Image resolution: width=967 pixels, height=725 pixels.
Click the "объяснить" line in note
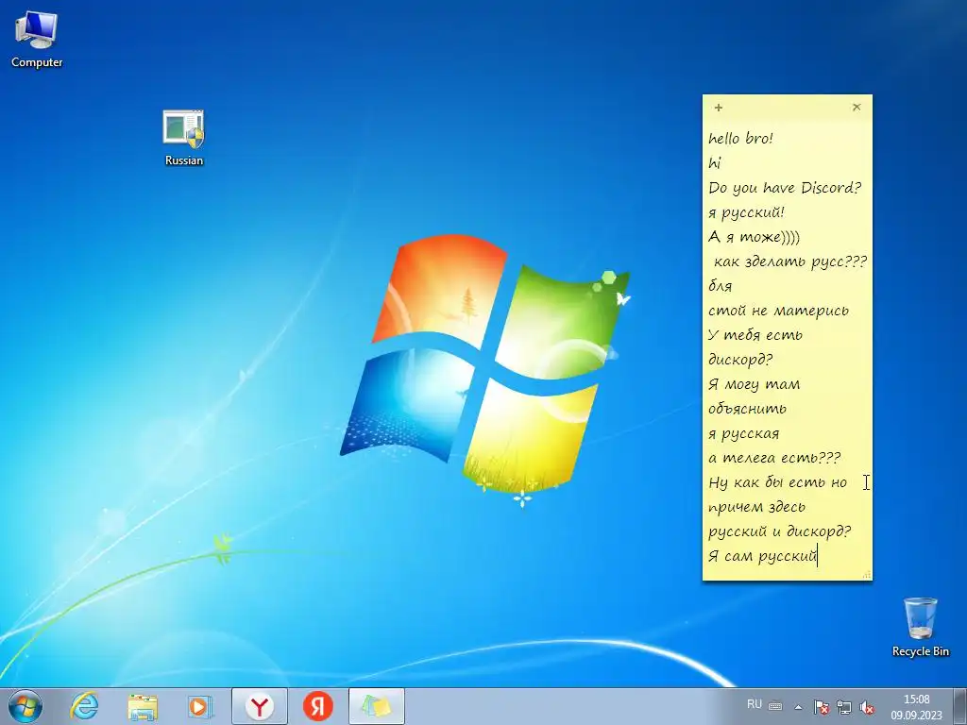coord(747,409)
